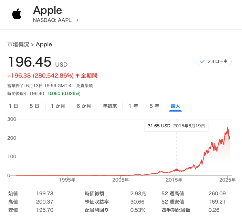Image resolution: width=242 pixels, height=219 pixels.
Task: Switch to the 6 か月 range
Action: [x=84, y=106]
